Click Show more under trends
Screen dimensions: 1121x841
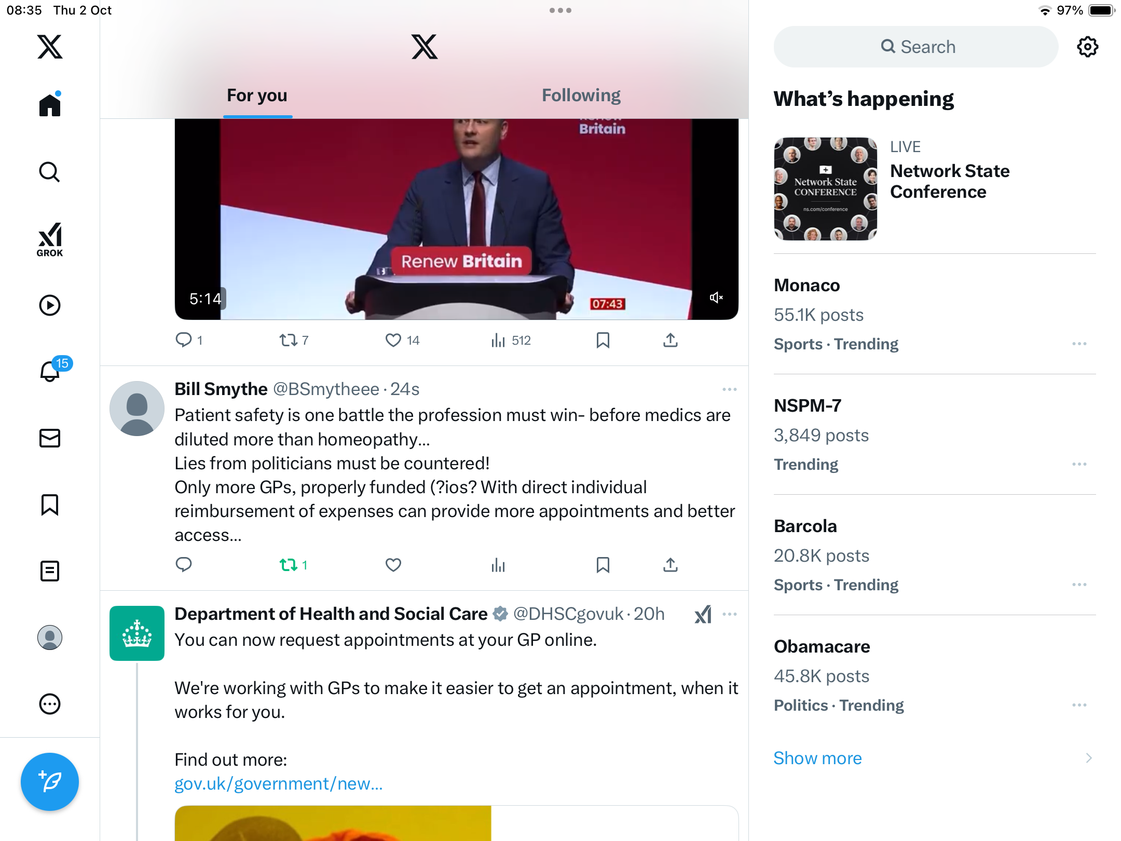(817, 758)
